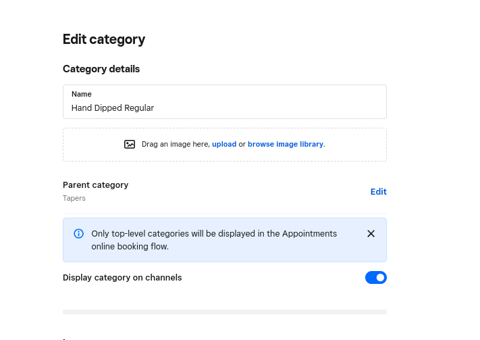Click the Name label inside the field
This screenshot has width=480, height=340.
pyautogui.click(x=82, y=94)
